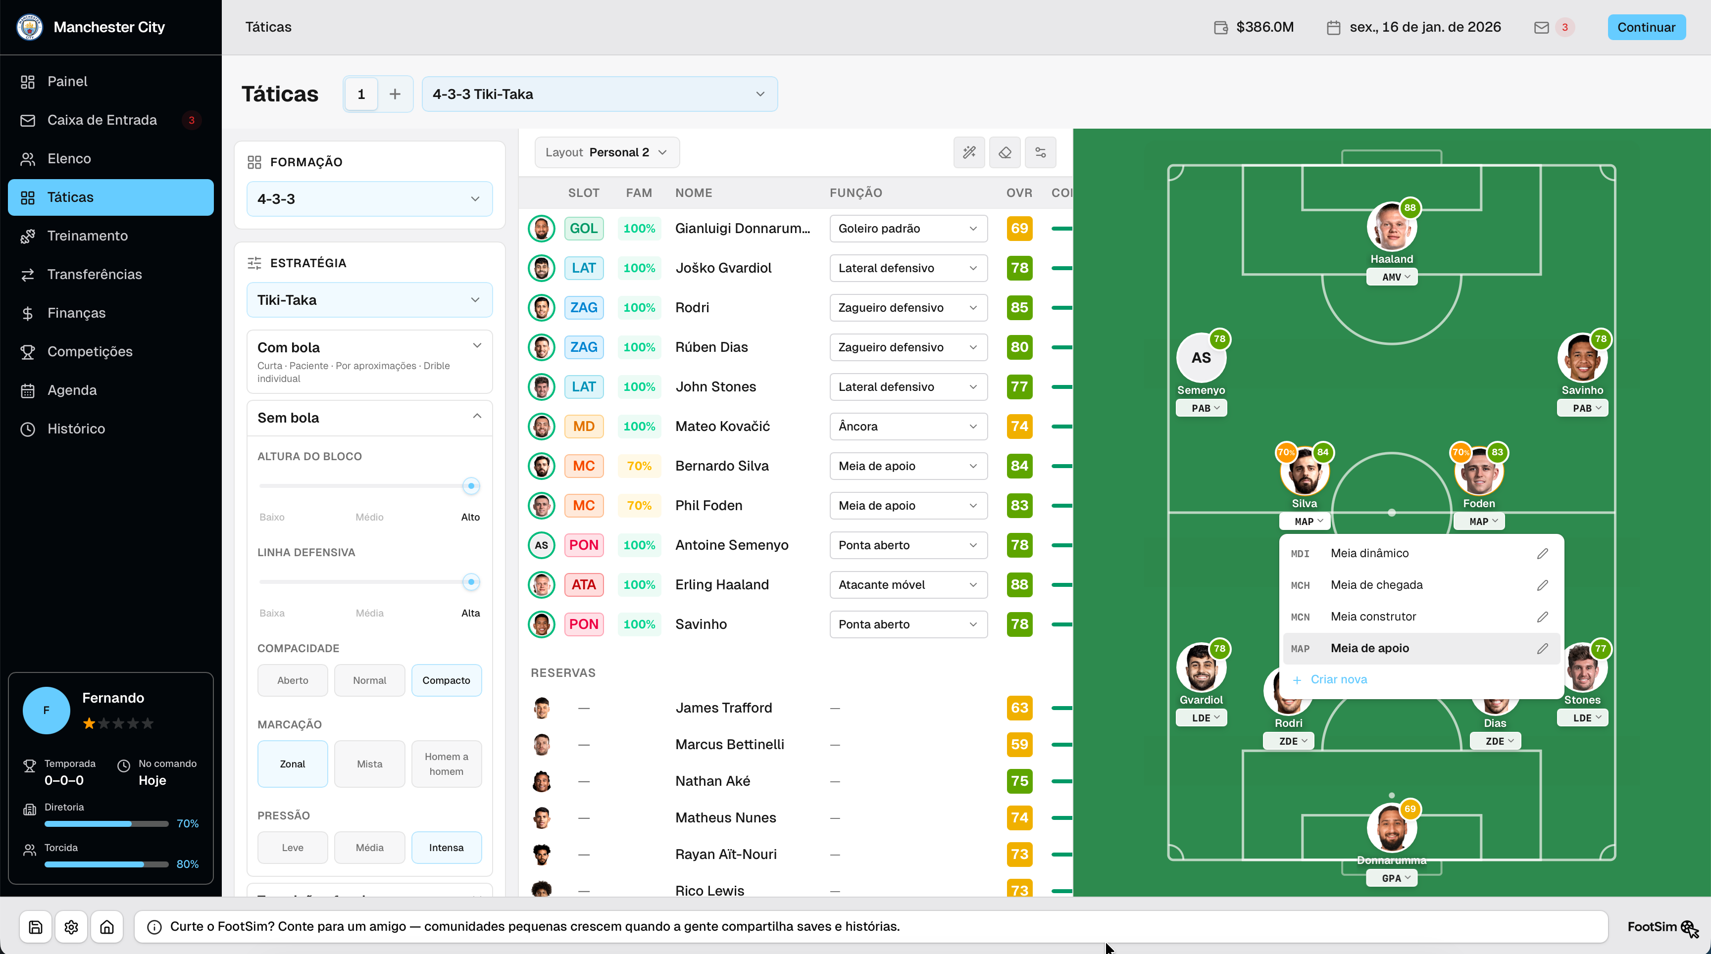
Task: Open Treinamento in the sidebar
Action: [111, 236]
